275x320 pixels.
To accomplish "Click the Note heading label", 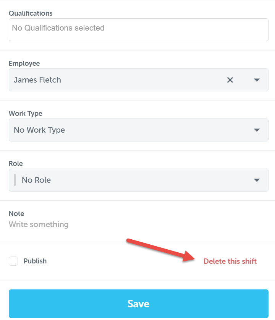I will click(16, 214).
